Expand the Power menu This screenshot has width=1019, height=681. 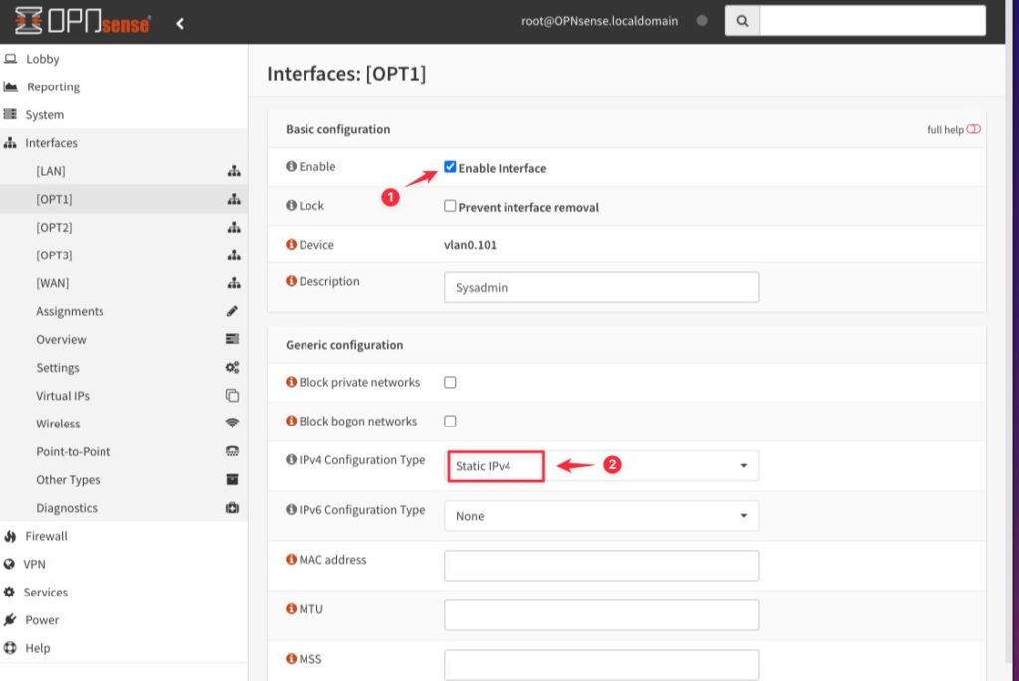click(42, 620)
